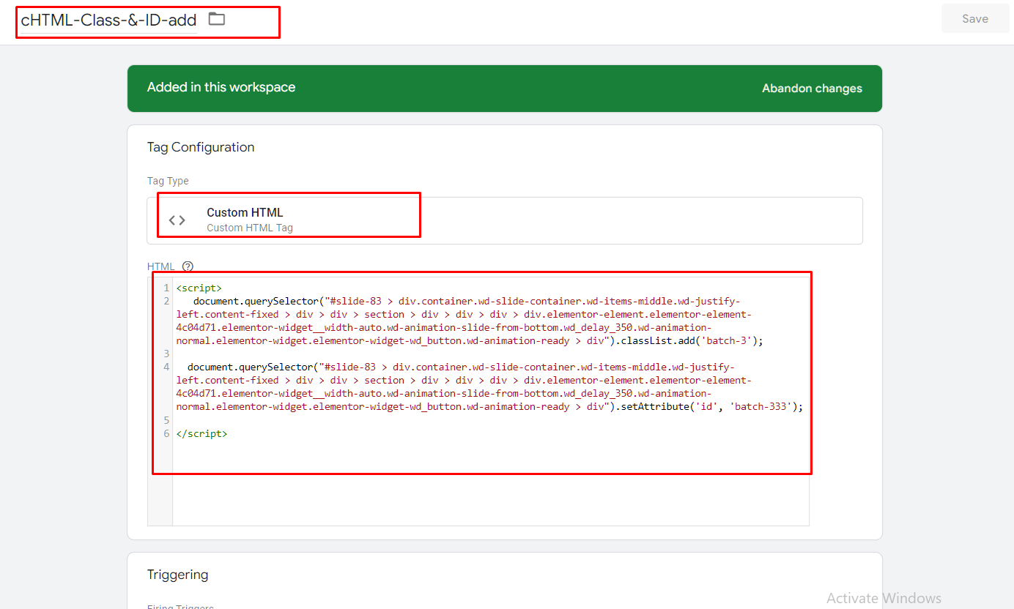Select line number 4 in the gutter
This screenshot has height=609, width=1014.
click(x=166, y=367)
